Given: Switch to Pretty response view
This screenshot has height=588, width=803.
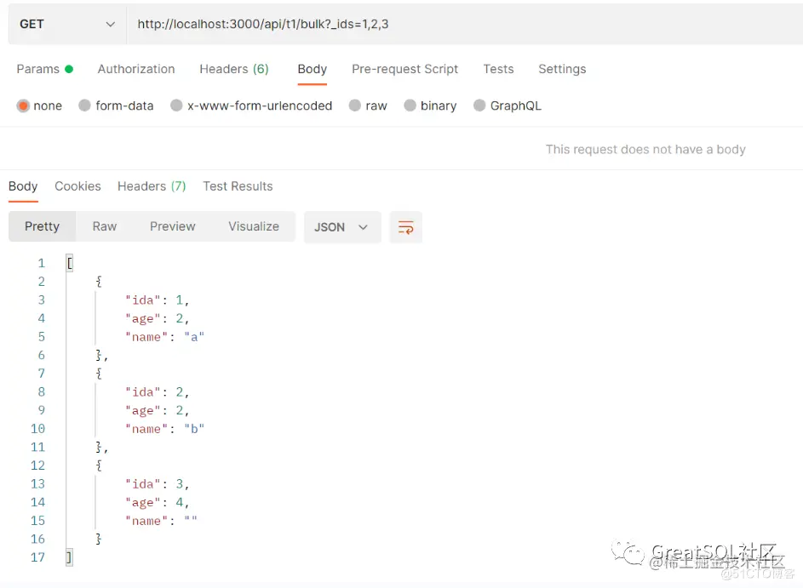Looking at the screenshot, I should (x=42, y=226).
